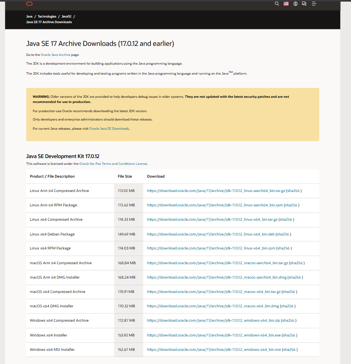This screenshot has width=351, height=364.
Task: Go to JavaSE breadcrumb
Action: click(x=66, y=16)
